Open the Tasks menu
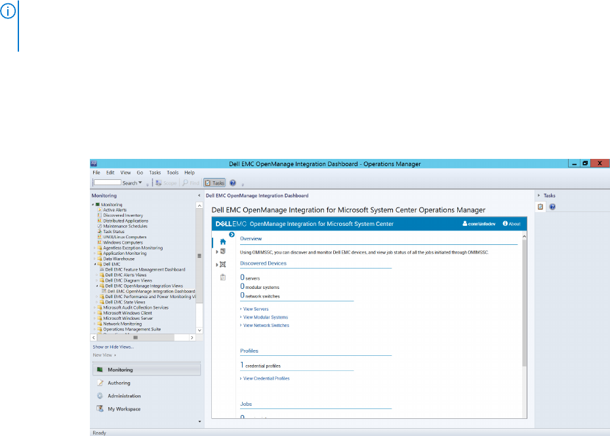The image size is (610, 436). pos(155,173)
